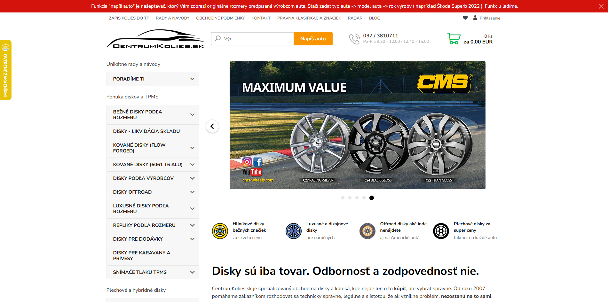The image size is (608, 302).
Task: Go to the CentrumKolies.sk logo homepage
Action: pyautogui.click(x=155, y=39)
